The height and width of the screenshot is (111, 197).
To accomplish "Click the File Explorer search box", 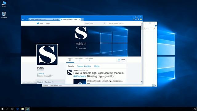I will (149, 29).
